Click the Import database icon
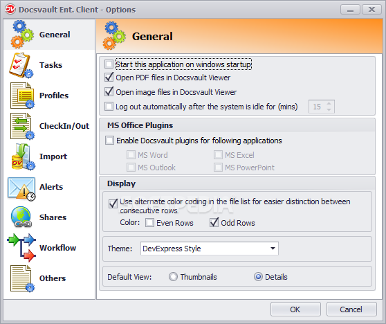This screenshot has height=324, width=386. [23, 156]
